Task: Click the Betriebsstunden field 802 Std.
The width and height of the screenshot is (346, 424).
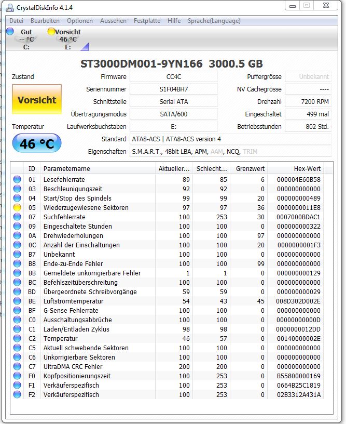Action: (308, 127)
